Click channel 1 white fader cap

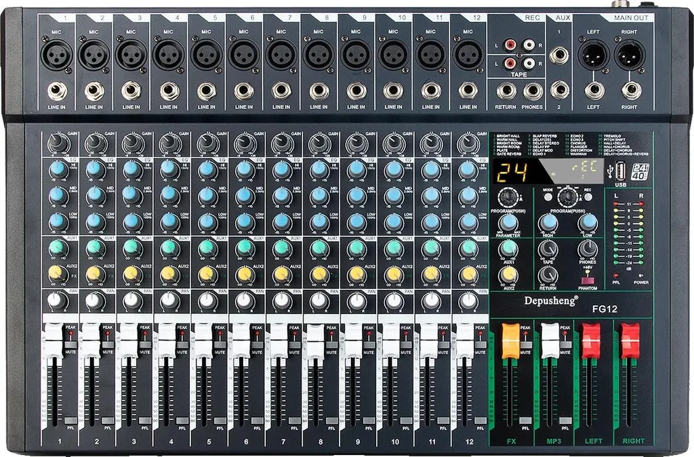[x=54, y=341]
